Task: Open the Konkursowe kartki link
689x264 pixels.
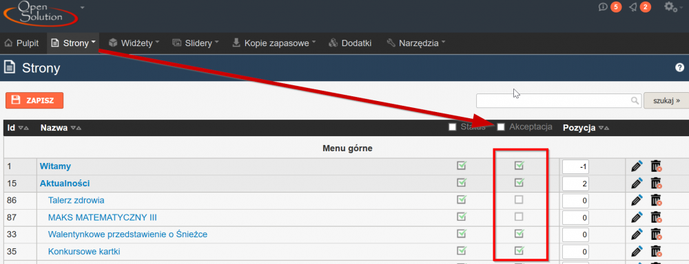Action: (x=84, y=252)
